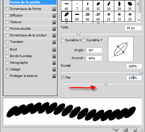
Task: Choose the soft round size 25 brush tip
Action: coord(119,16)
